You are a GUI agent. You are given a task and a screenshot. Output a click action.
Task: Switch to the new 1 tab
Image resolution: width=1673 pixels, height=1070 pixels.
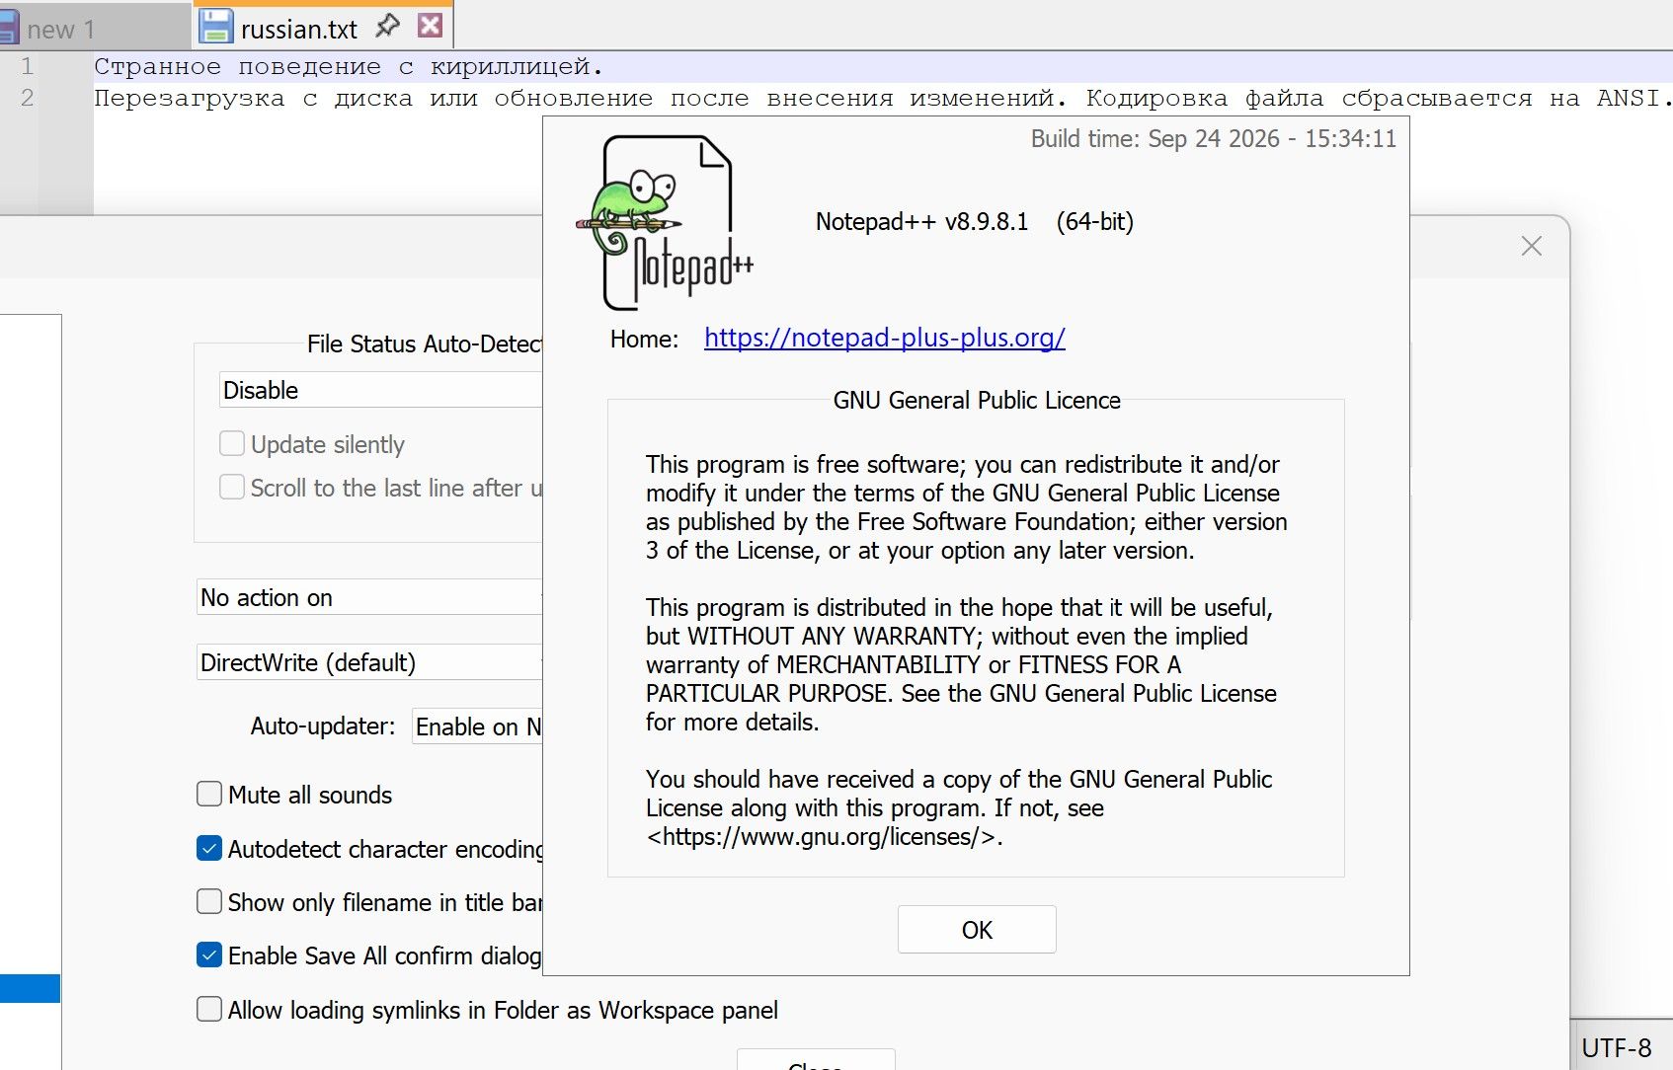(x=94, y=27)
